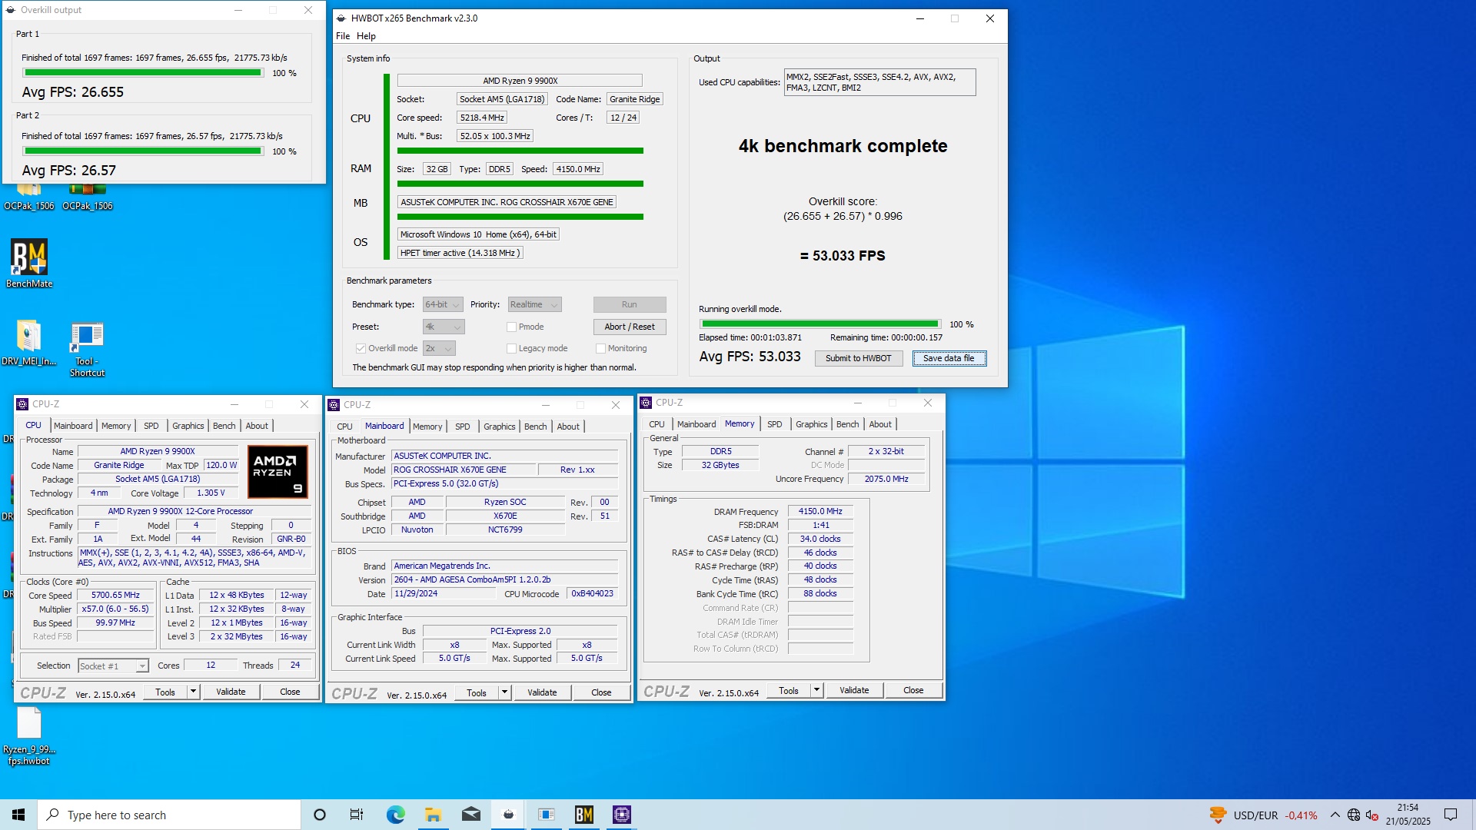Click the CPU-Z title icon of Memory window
This screenshot has width=1476, height=830.
647,403
